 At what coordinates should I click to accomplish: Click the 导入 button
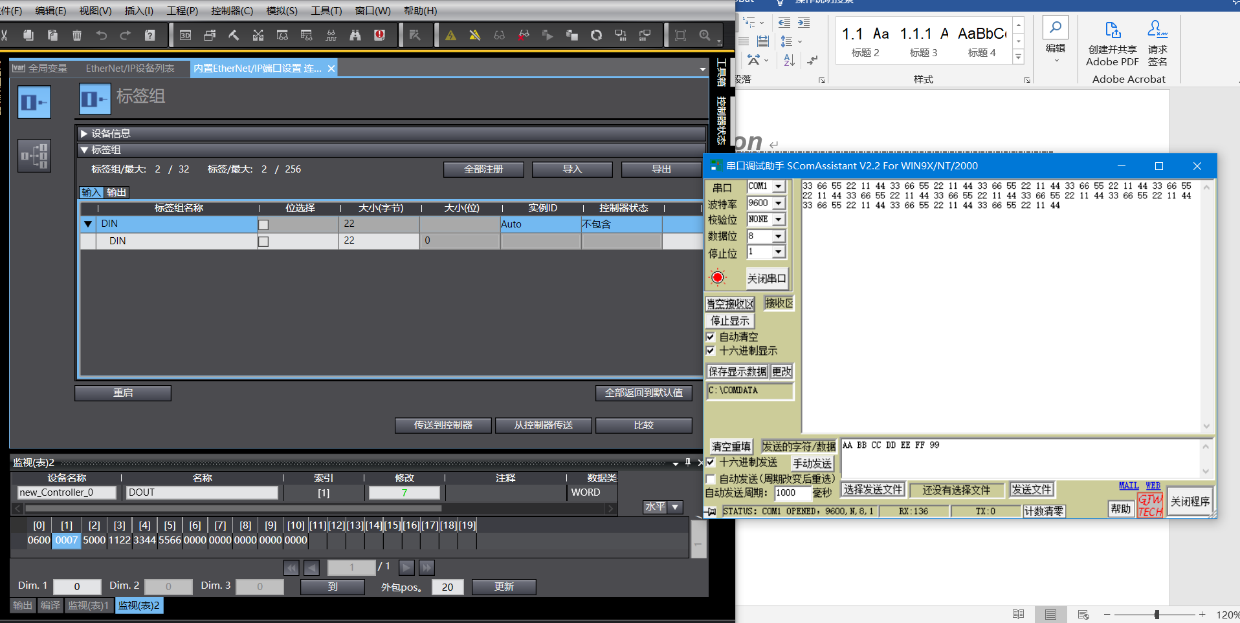[572, 169]
